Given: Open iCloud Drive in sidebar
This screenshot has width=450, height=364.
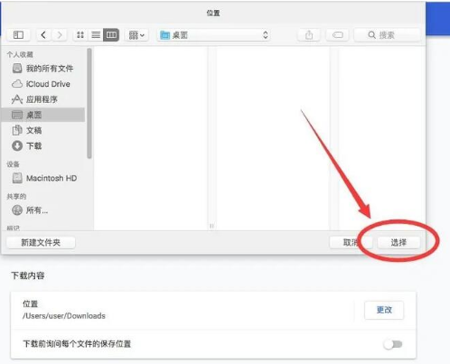Looking at the screenshot, I should (43, 84).
